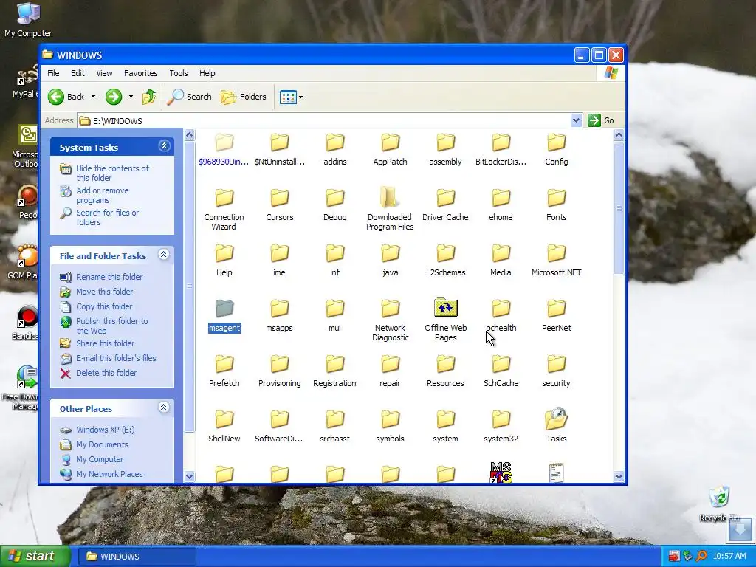Open the Help menu
Image resolution: width=756 pixels, height=567 pixels.
point(207,73)
